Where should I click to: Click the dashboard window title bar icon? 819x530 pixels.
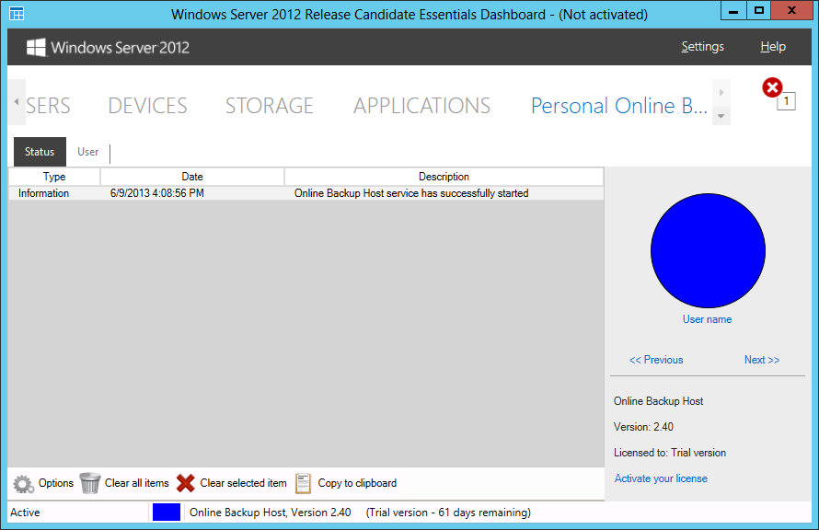click(17, 14)
